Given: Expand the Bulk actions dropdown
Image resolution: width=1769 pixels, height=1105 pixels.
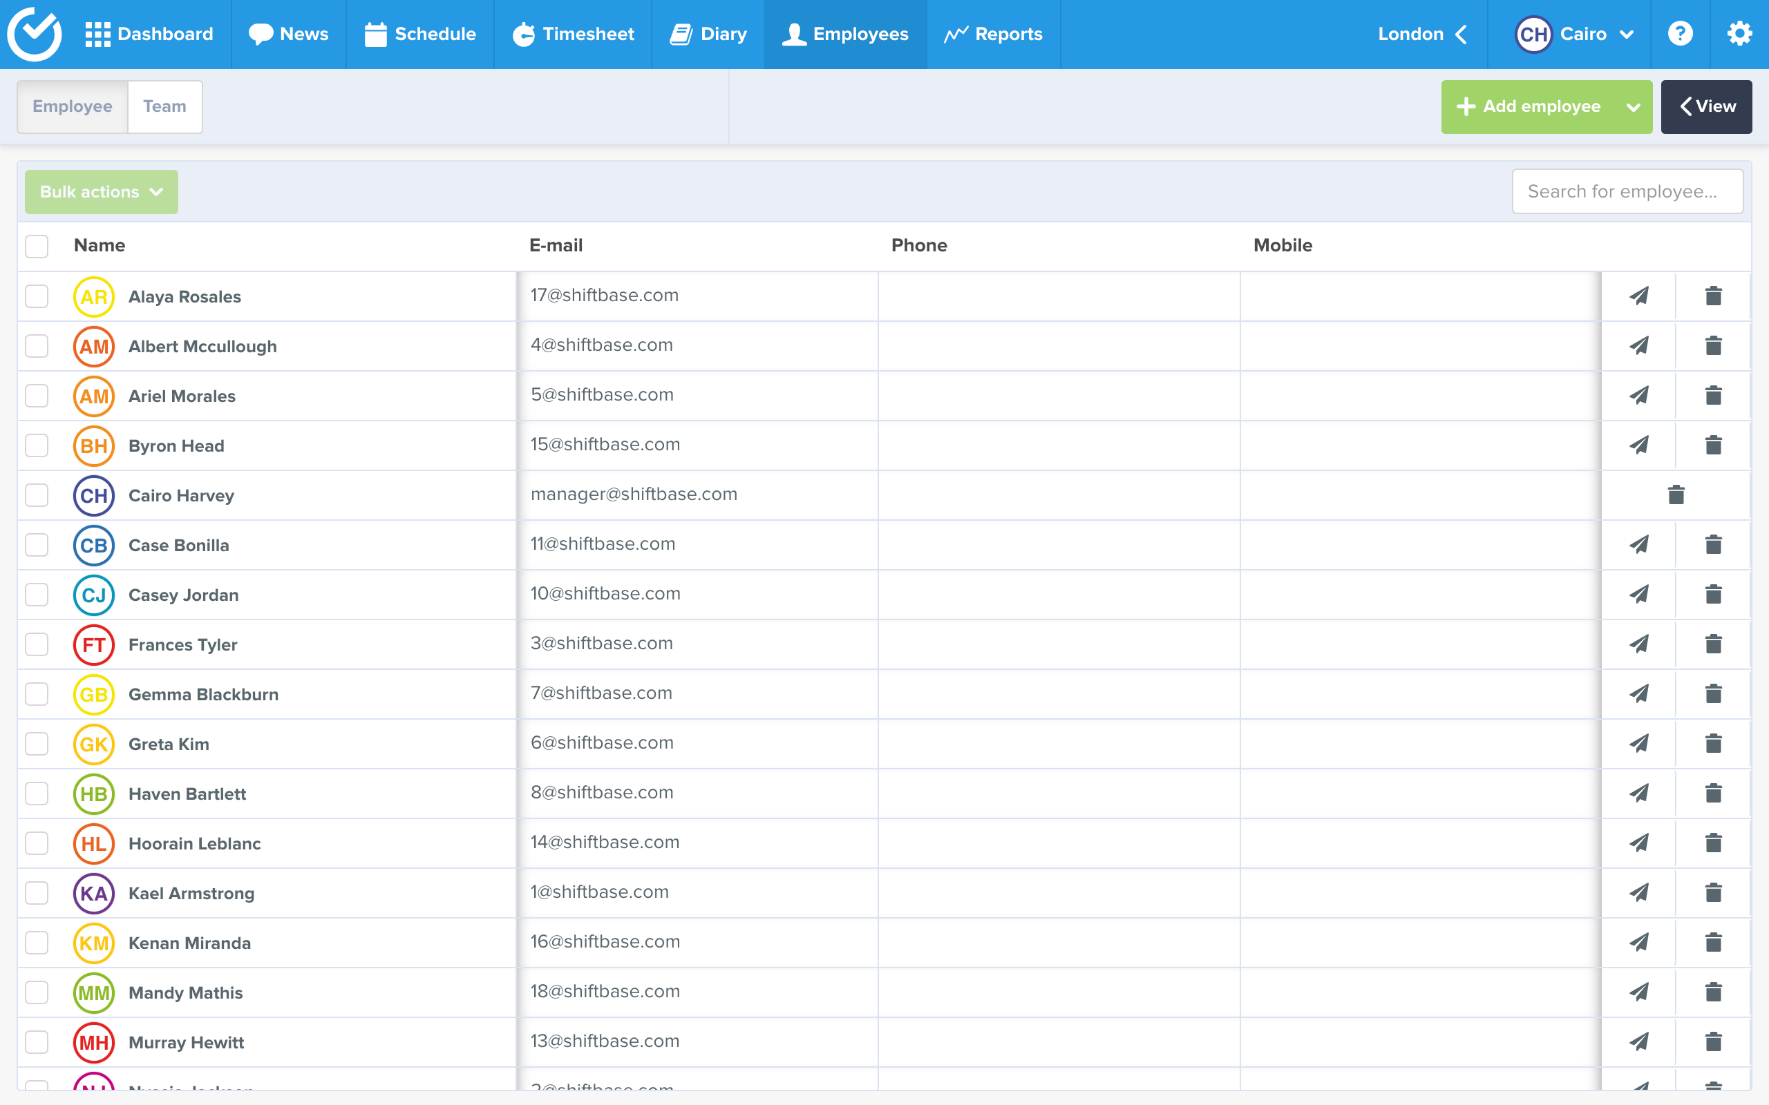Looking at the screenshot, I should tap(101, 191).
